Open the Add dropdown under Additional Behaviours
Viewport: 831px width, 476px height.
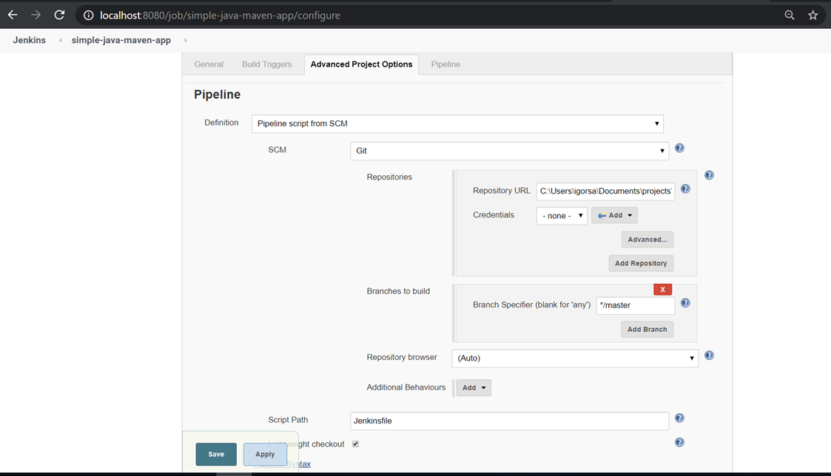473,387
